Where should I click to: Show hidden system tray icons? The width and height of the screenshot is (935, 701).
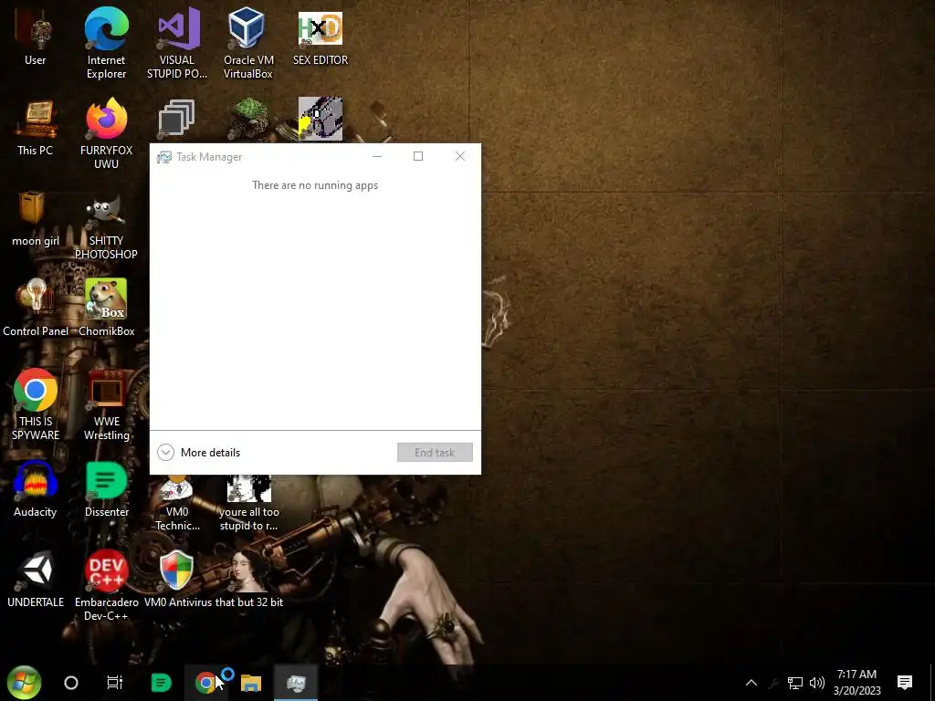pos(751,683)
